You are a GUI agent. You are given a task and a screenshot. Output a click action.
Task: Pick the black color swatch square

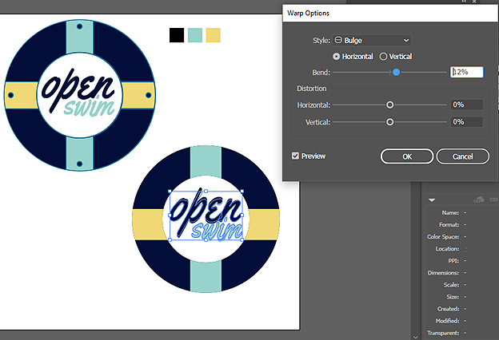point(177,35)
